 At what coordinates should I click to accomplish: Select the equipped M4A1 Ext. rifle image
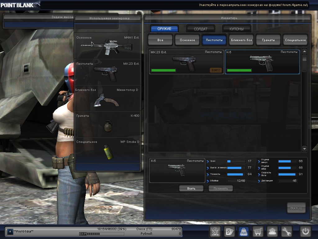[x=107, y=47]
